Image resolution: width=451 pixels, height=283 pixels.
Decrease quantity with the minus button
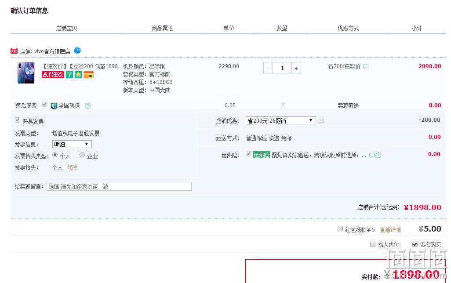(x=268, y=68)
